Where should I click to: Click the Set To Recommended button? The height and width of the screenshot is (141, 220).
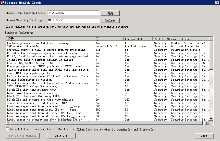(23, 136)
